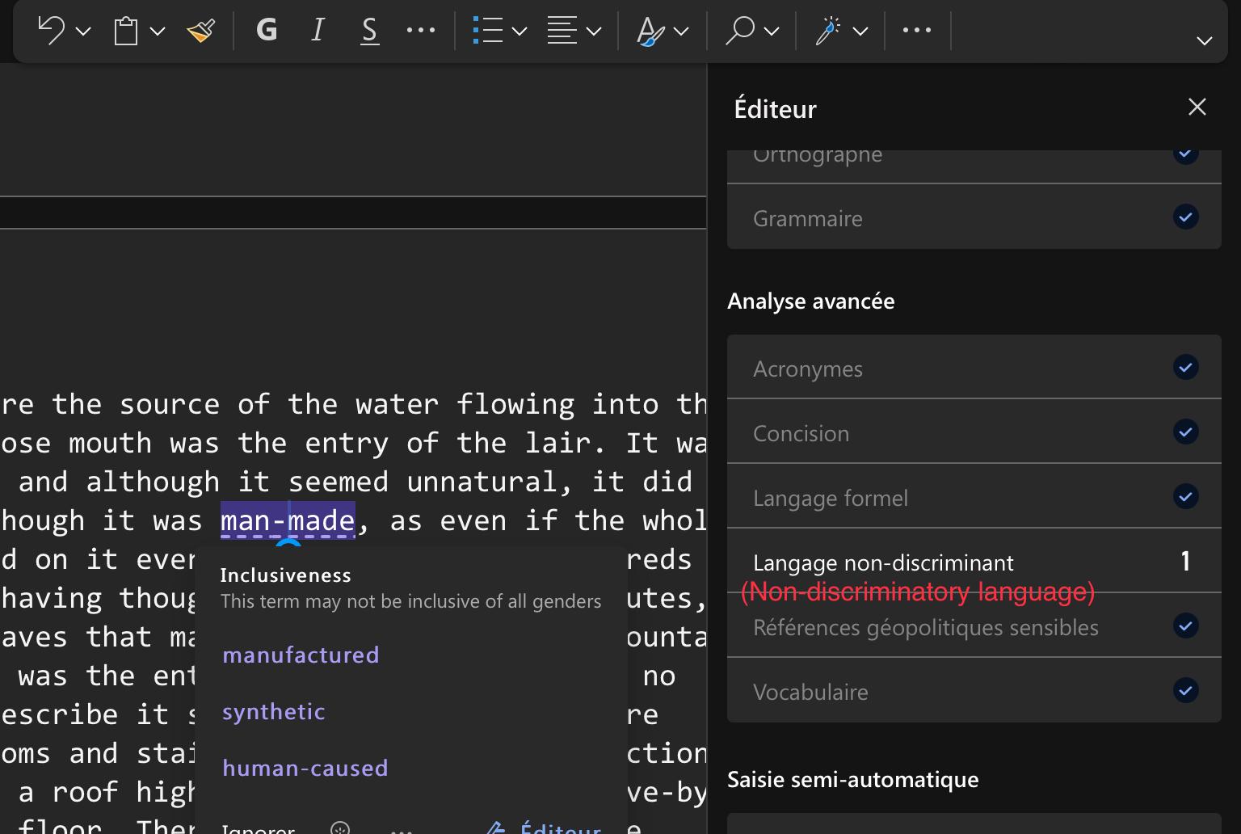Open the paste options dropdown chevron
1241x834 pixels.
[x=156, y=31]
